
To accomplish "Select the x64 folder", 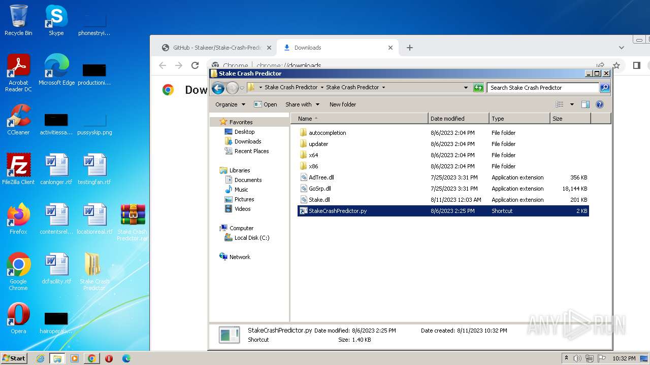I will 313,155.
